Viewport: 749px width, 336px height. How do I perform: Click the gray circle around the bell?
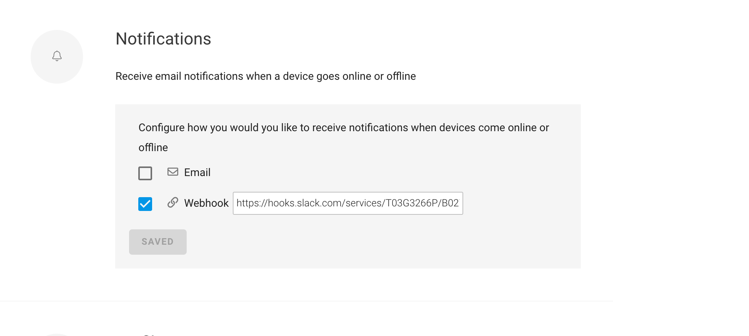click(x=57, y=57)
